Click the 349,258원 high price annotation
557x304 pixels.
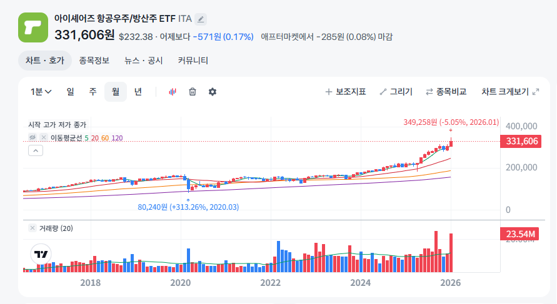pos(451,122)
